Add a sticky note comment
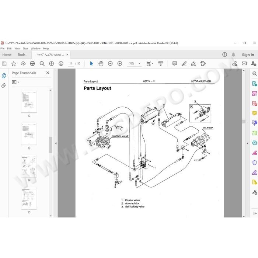The width and height of the screenshot is (258, 258). point(175,63)
